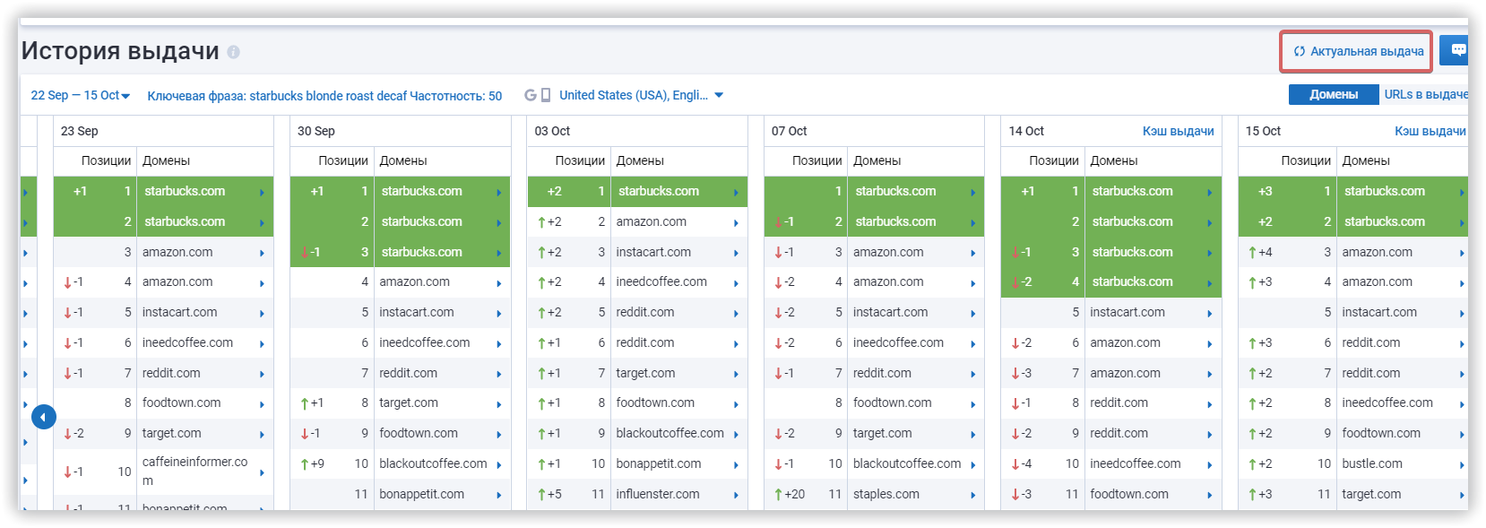Viewport: 1486px width, 528px height.
Task: Switch to the Домены view tab
Action: (1334, 94)
